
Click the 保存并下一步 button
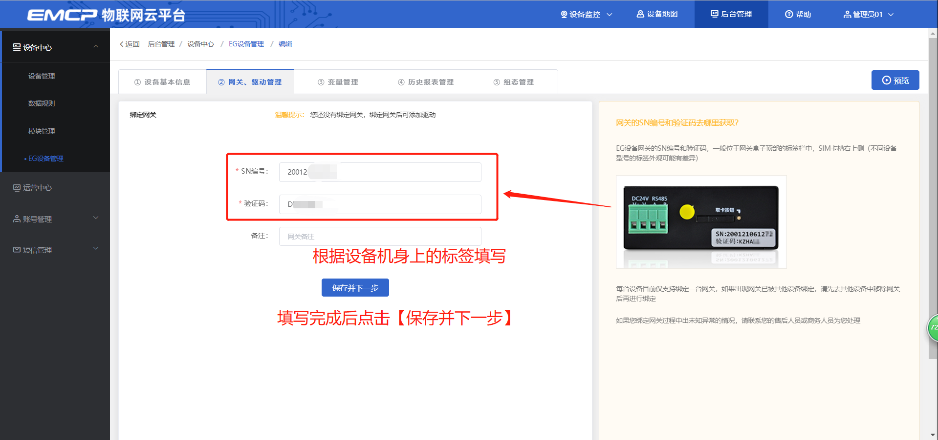[x=355, y=288]
